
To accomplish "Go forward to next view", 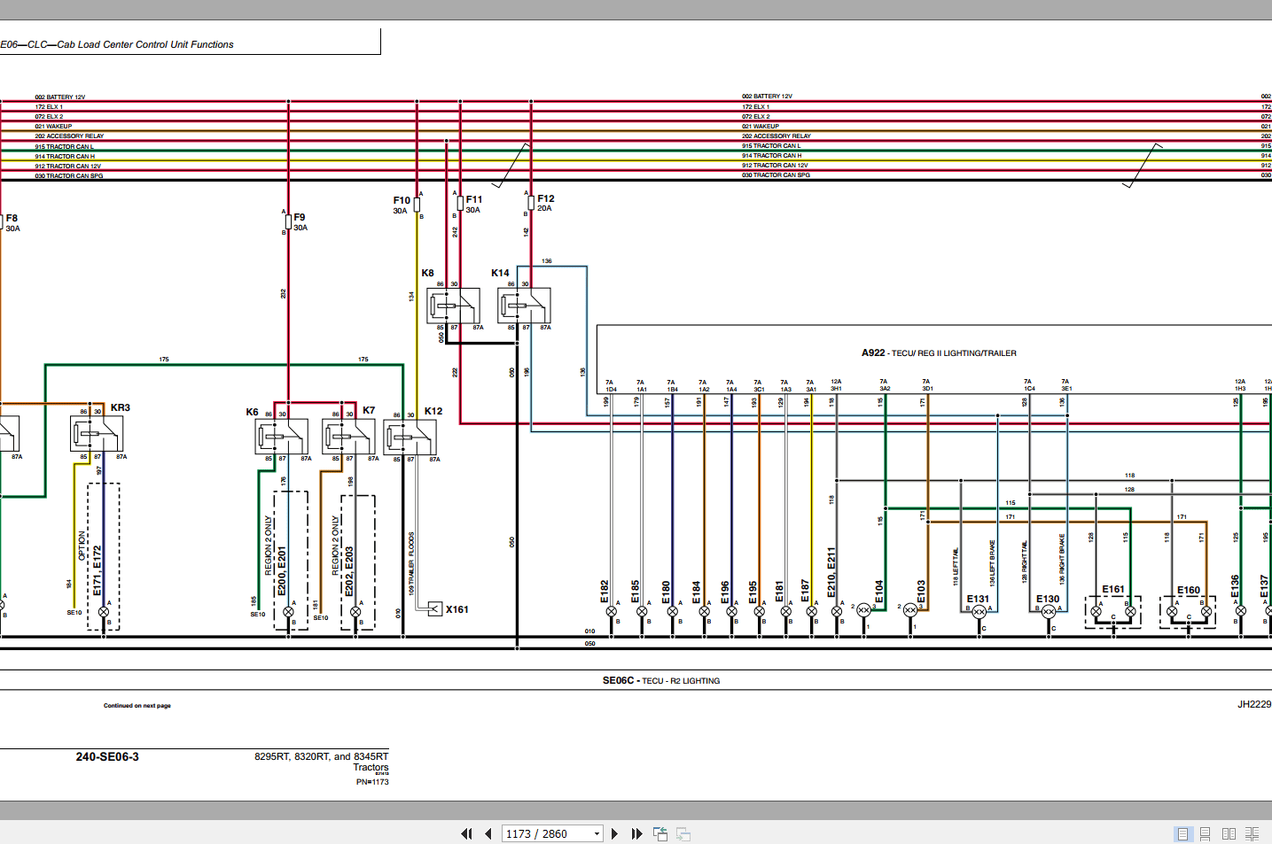I will click(683, 833).
